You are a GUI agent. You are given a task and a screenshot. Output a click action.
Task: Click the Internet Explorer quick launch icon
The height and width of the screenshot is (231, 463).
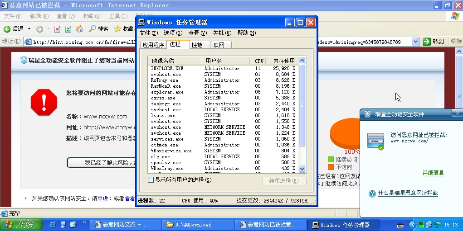[x=52, y=225]
